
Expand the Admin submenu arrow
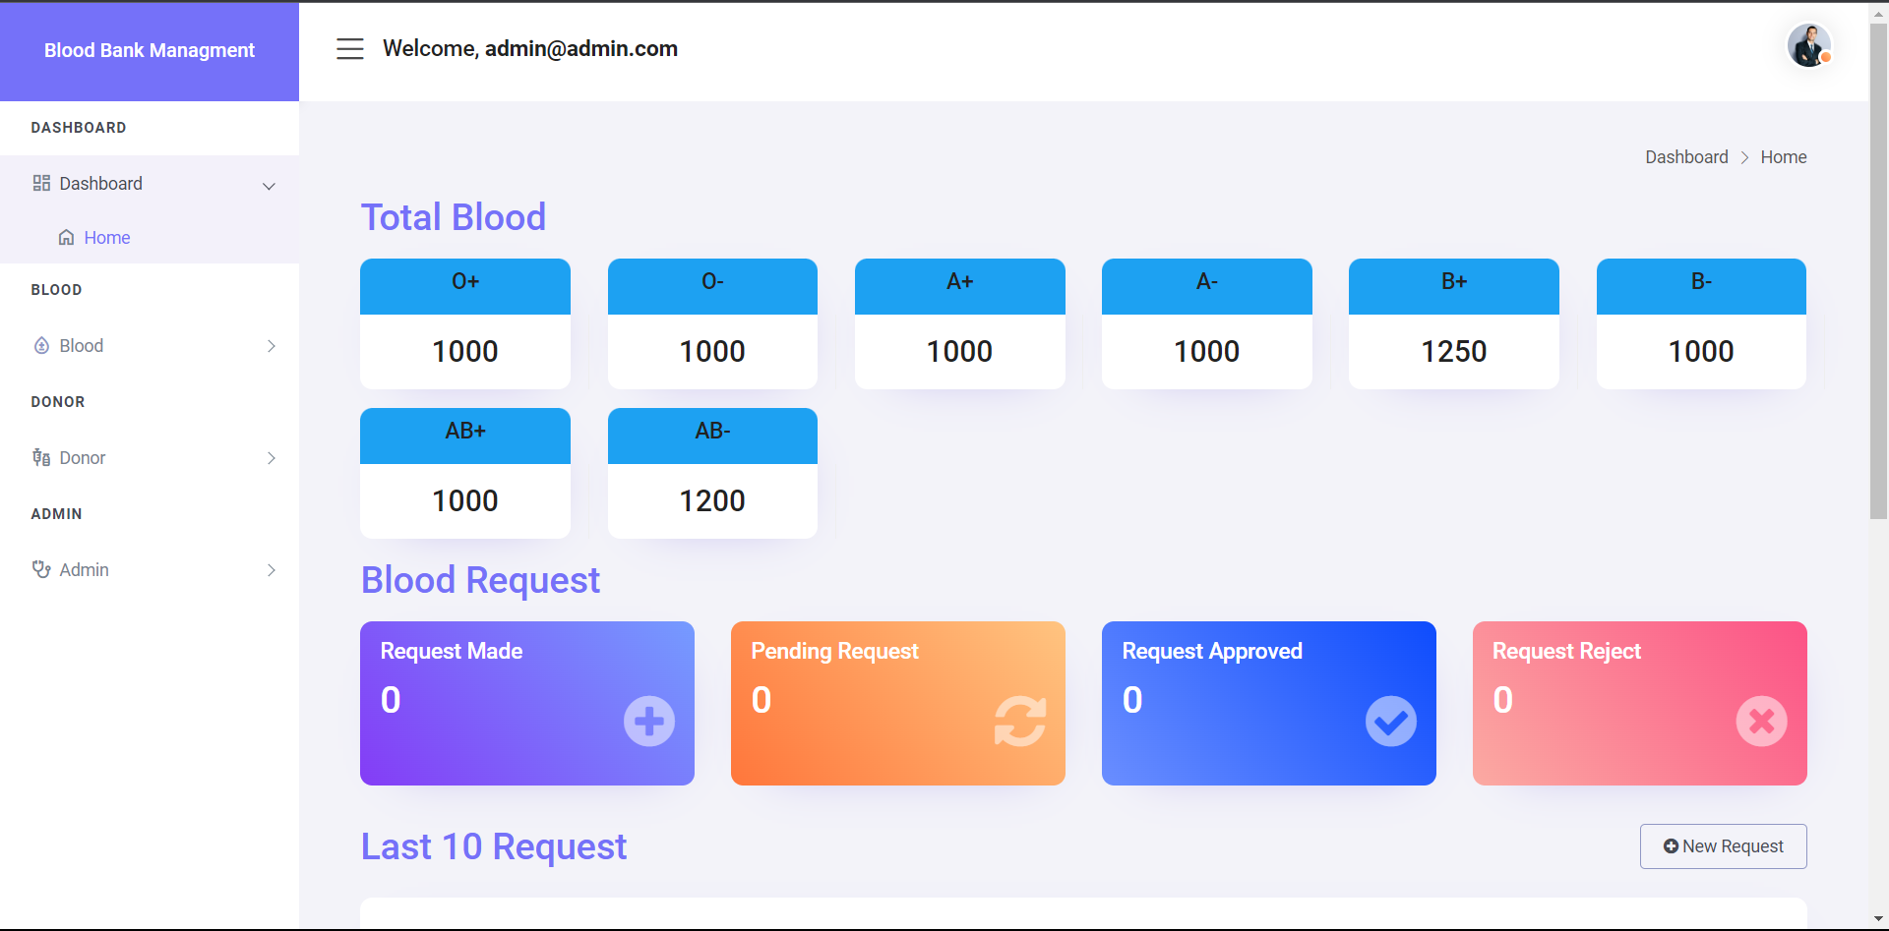272,570
